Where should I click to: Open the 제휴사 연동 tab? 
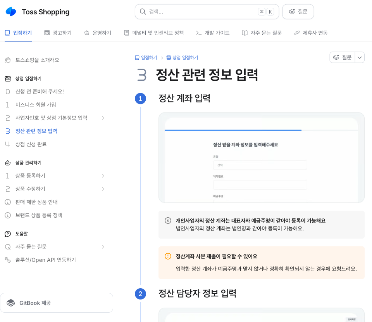point(311,33)
